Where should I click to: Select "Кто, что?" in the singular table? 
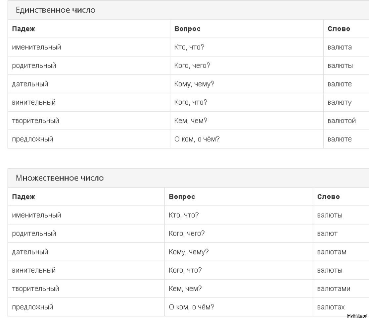[x=189, y=47]
